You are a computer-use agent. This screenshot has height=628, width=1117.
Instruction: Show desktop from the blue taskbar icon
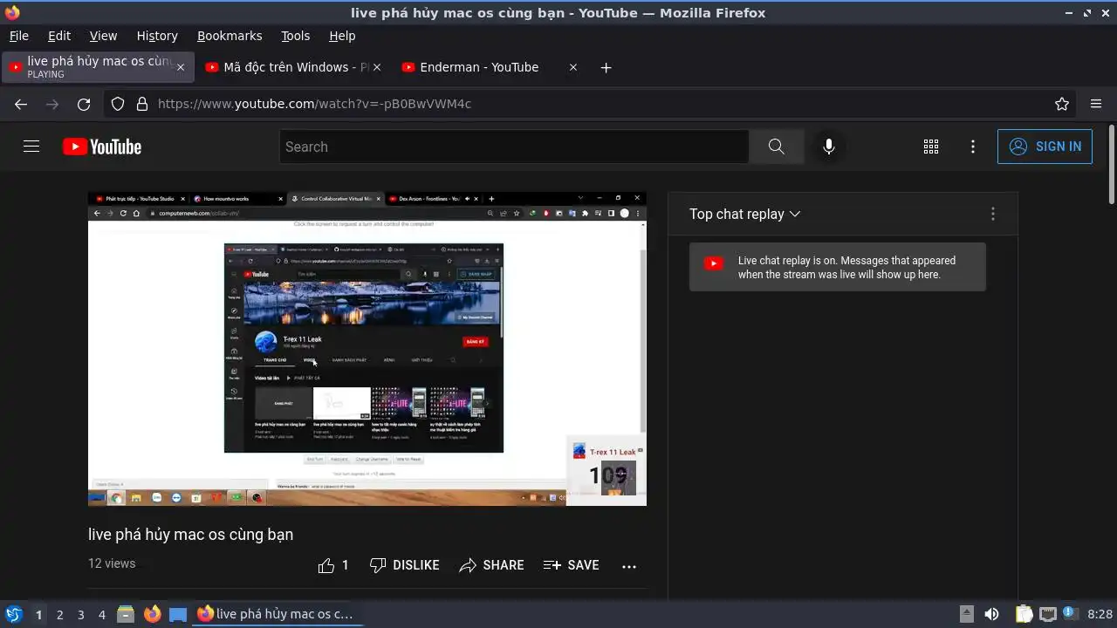click(x=178, y=614)
